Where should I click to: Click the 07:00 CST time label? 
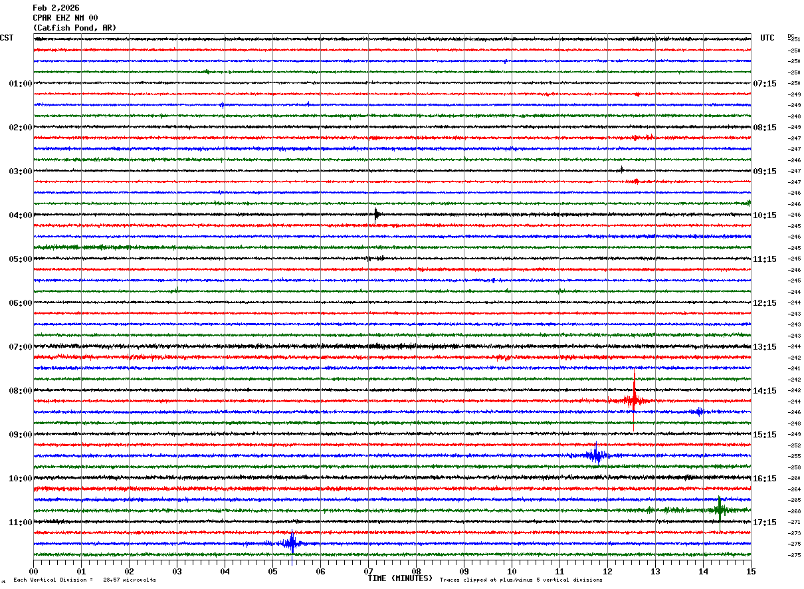pyautogui.click(x=21, y=347)
